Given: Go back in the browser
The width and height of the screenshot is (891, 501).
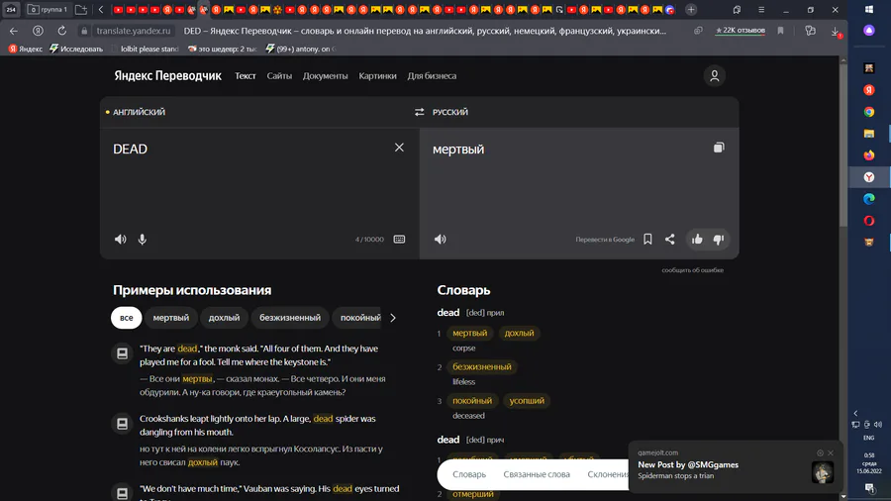Looking at the screenshot, I should pyautogui.click(x=14, y=31).
